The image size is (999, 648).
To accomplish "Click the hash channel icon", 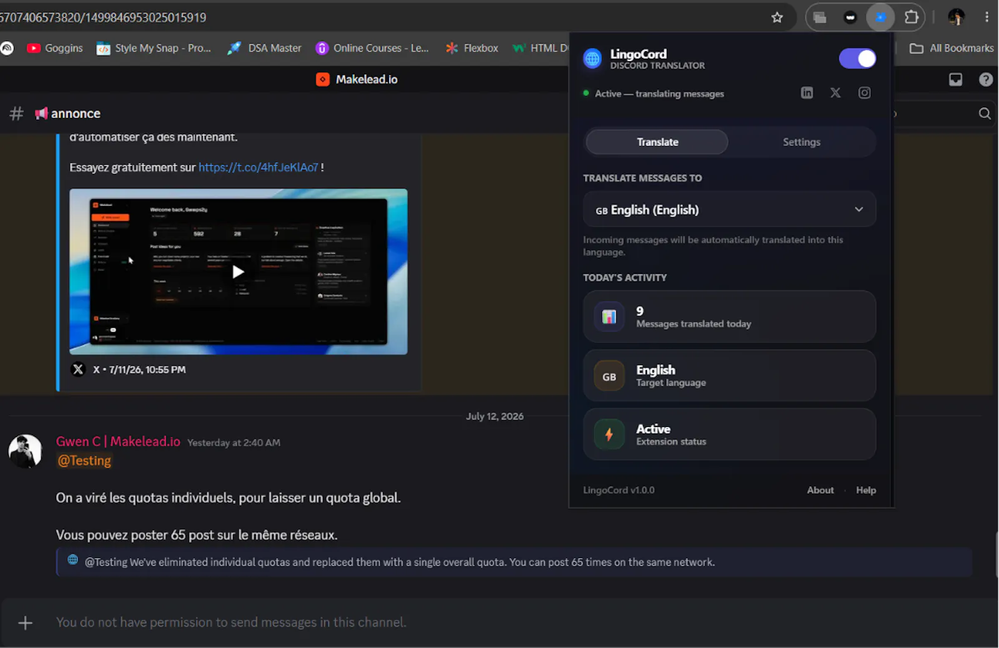I will point(17,114).
